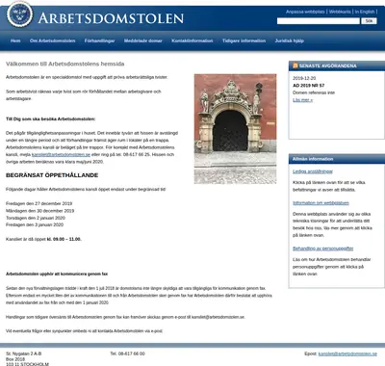
Task: Click the Allmän information panel header
Action: pyautogui.click(x=336, y=159)
